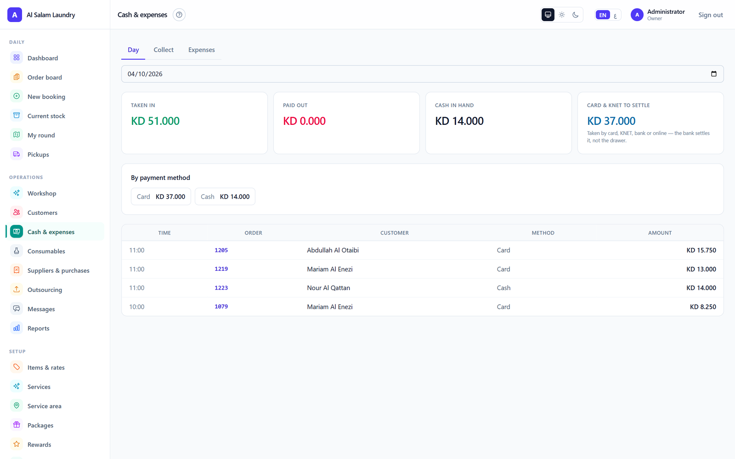Click the Rewards star icon
The height and width of the screenshot is (459, 735).
click(x=17, y=444)
